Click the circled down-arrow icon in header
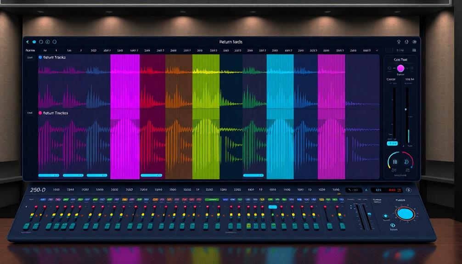The width and height of the screenshot is (462, 264). (x=48, y=42)
